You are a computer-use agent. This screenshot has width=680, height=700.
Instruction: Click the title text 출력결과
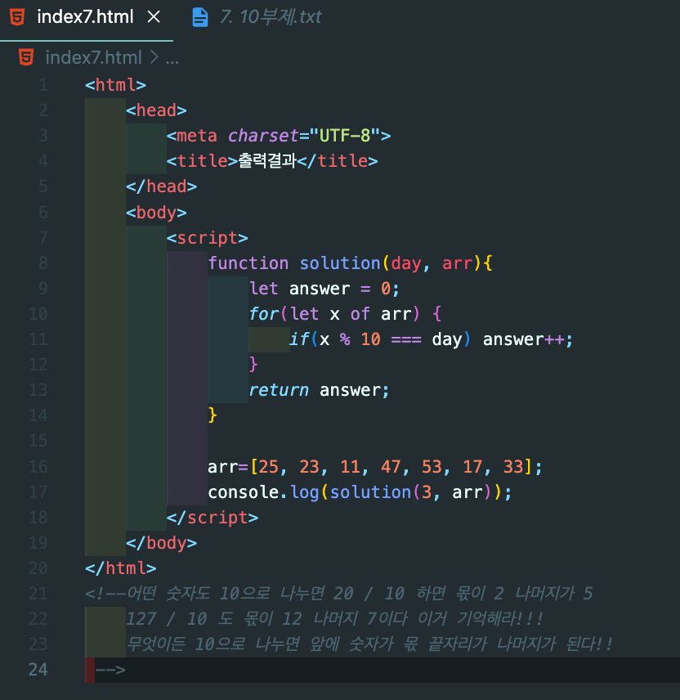tap(267, 161)
